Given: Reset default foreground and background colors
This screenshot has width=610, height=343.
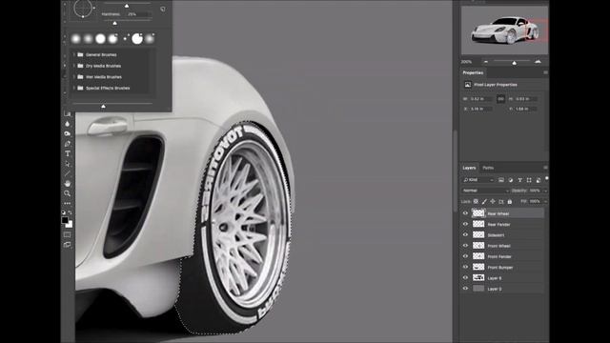Looking at the screenshot, I should click(64, 212).
